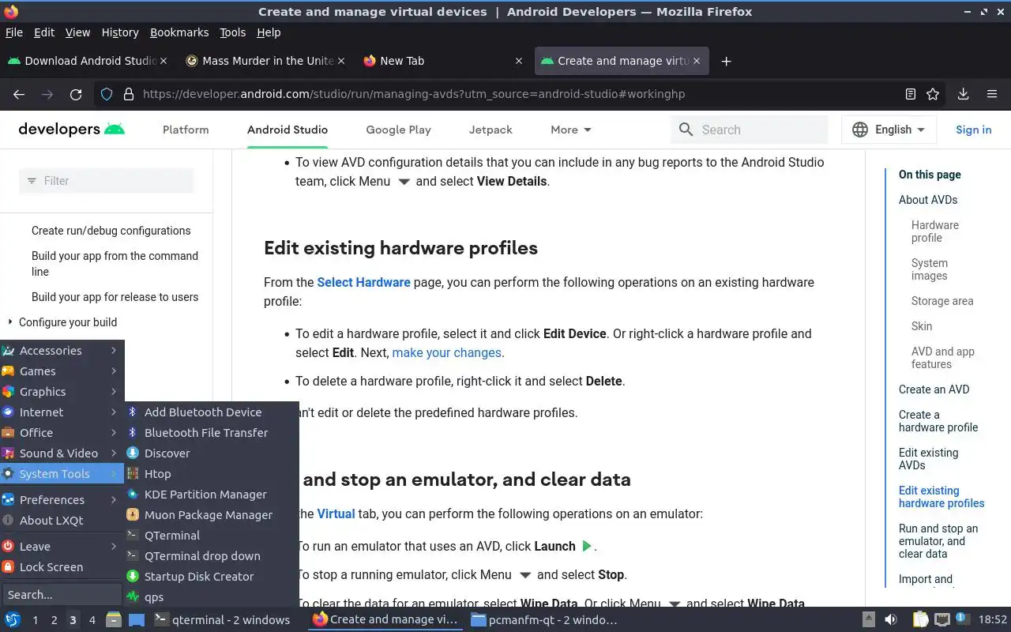
Task: Select Android Studio in site navigation
Action: click(288, 130)
